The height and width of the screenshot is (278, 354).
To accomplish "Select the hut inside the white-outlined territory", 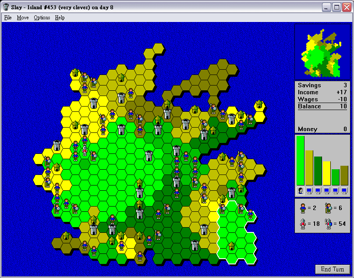I will 232,246.
